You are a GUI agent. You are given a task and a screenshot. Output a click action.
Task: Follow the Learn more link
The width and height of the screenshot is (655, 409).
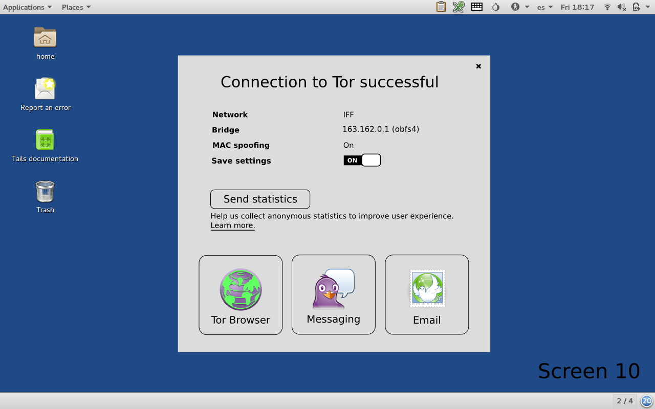232,225
